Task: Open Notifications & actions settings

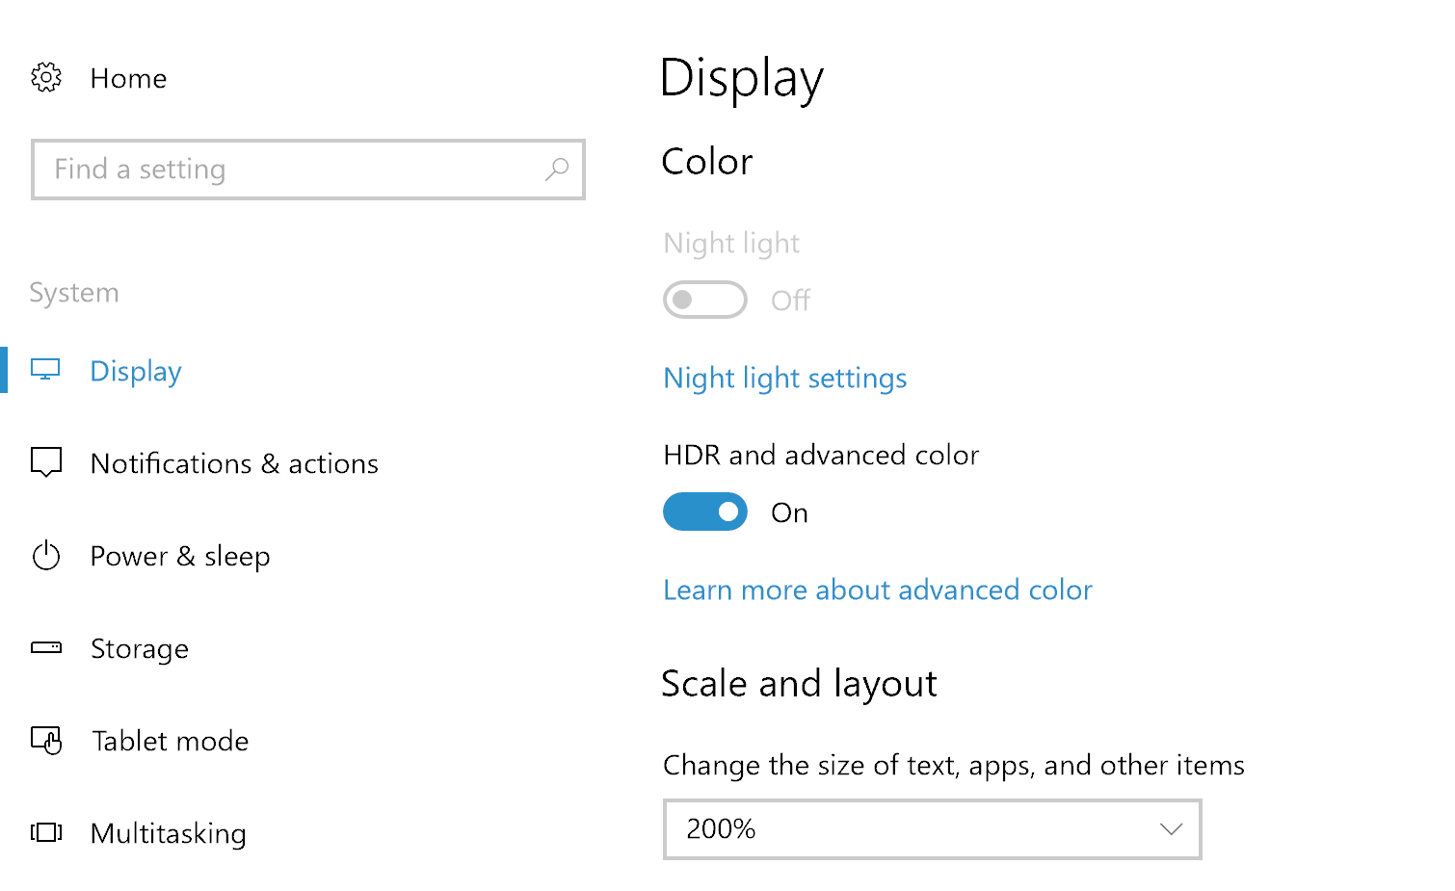Action: coord(234,463)
